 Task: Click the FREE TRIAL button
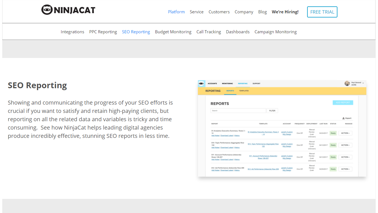[322, 12]
